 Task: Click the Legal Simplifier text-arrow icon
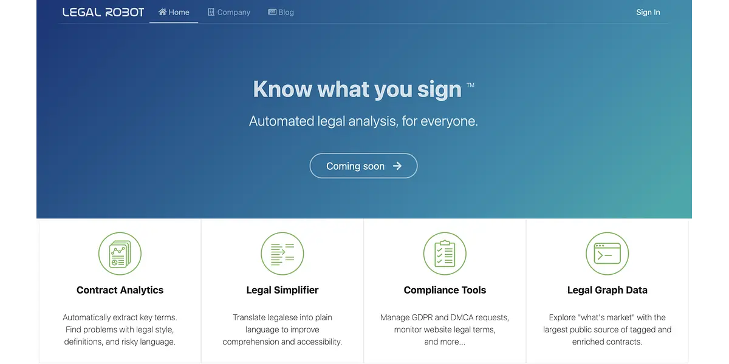pos(282,254)
